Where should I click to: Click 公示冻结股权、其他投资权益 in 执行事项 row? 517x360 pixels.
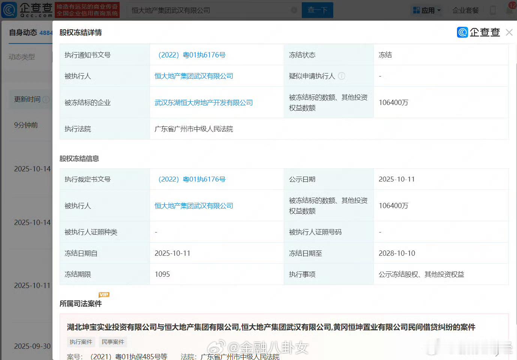pos(421,274)
